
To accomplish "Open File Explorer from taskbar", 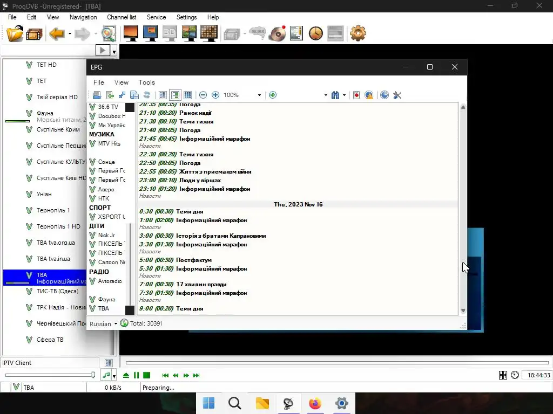I will pyautogui.click(x=262, y=403).
